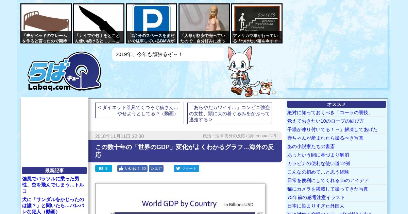Click the hamster mascot beside the cat
The width and height of the screenshot is (408, 214).
pyautogui.click(x=266, y=88)
